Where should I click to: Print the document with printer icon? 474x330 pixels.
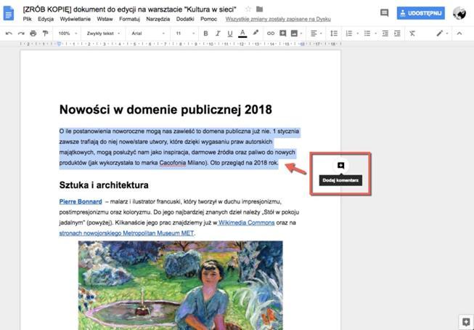pos(33,33)
